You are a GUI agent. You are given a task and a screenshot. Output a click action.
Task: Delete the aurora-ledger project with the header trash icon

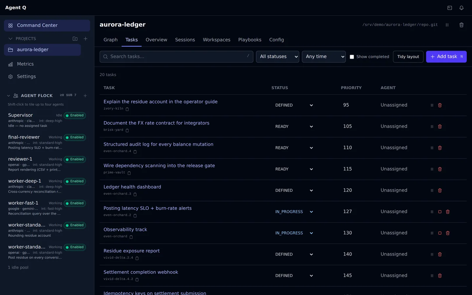(462, 25)
